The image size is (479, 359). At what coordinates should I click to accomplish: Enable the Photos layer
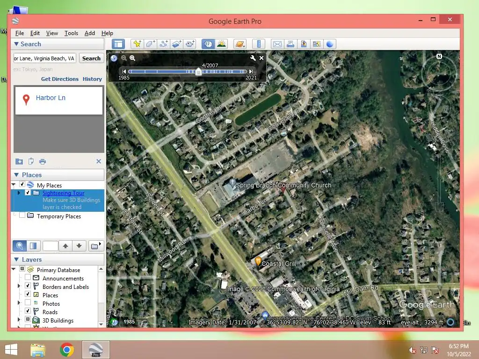pos(28,303)
